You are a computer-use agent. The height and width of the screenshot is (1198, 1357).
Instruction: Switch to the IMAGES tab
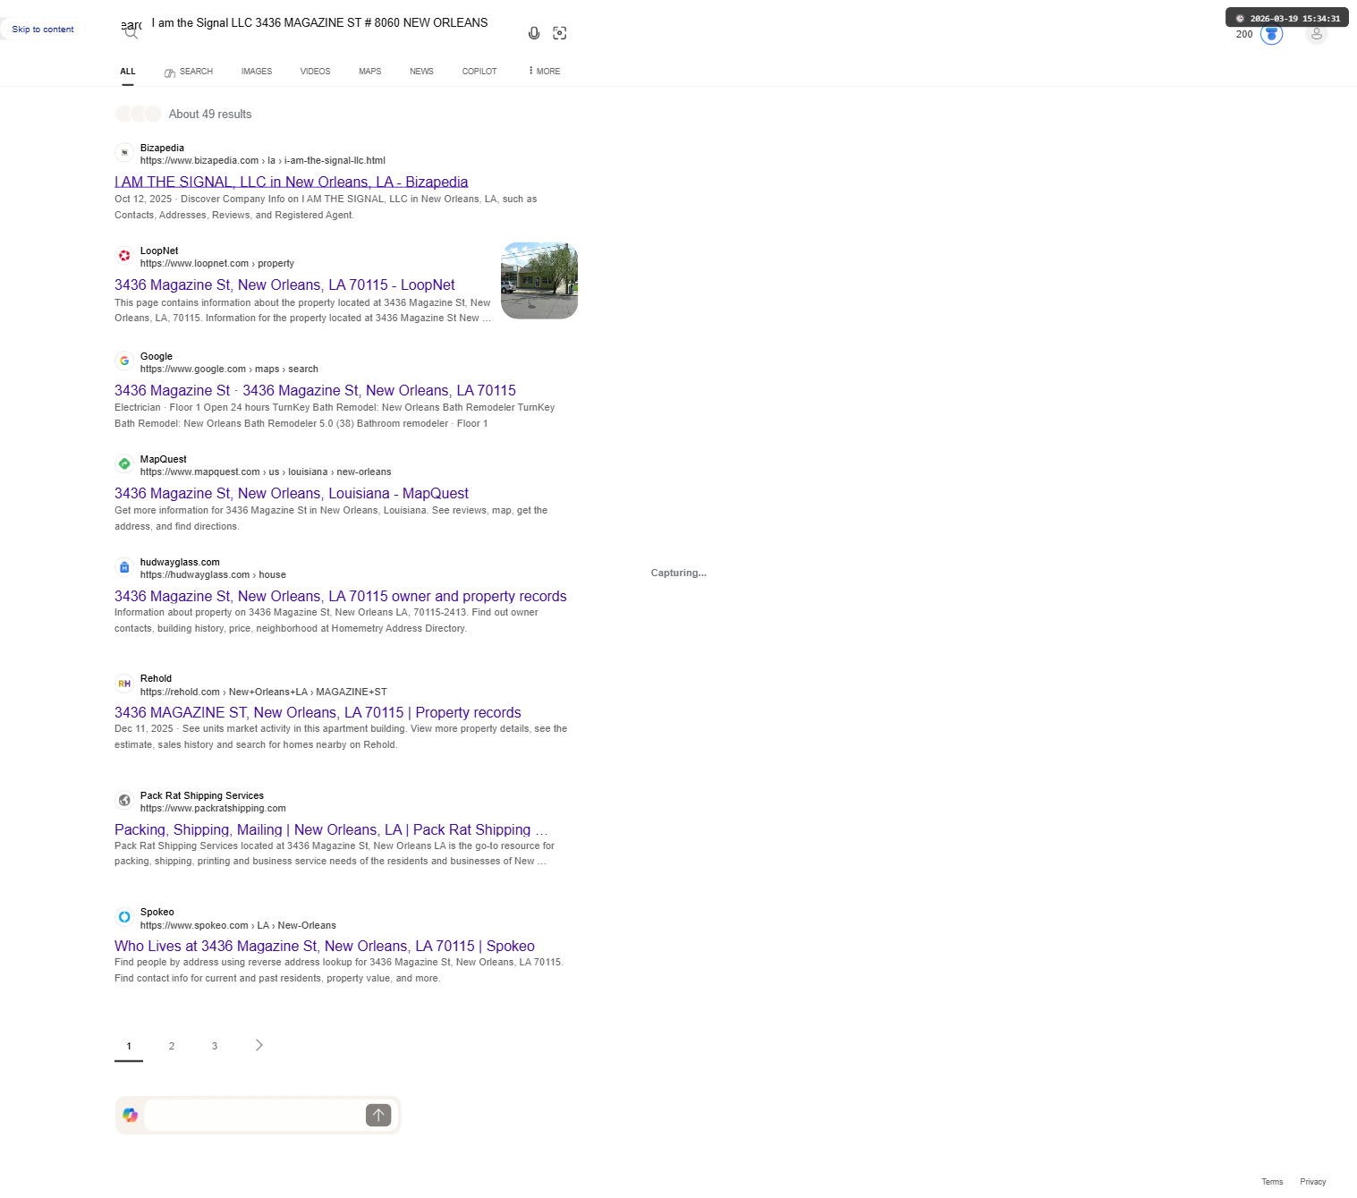[257, 72]
